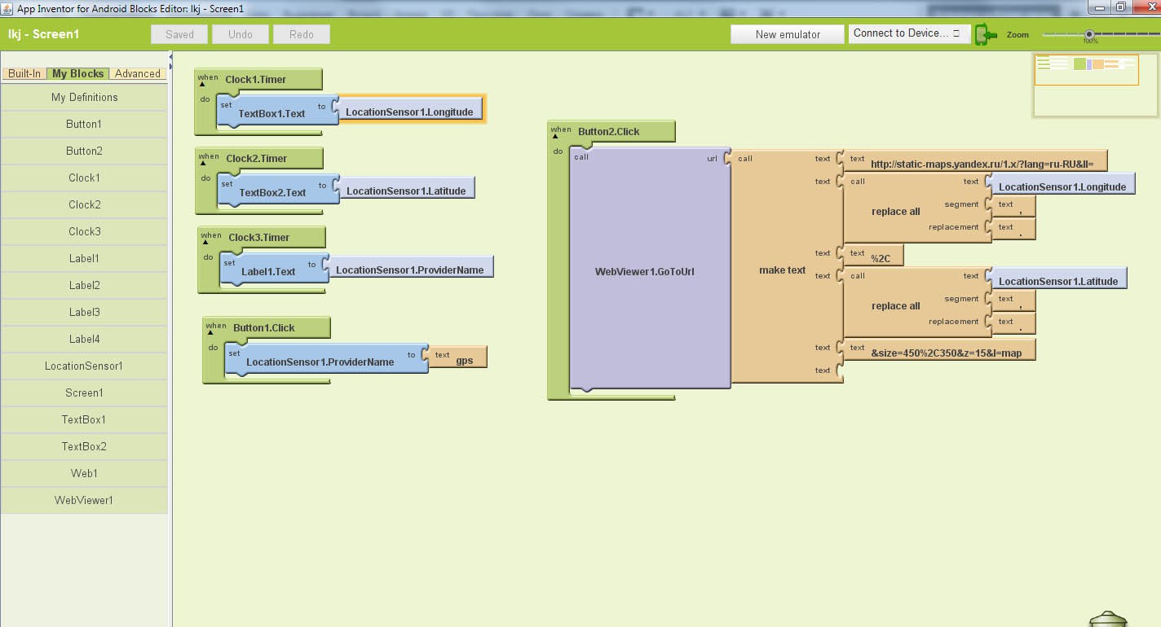Open the Screen1 blocks drawer

pos(84,392)
